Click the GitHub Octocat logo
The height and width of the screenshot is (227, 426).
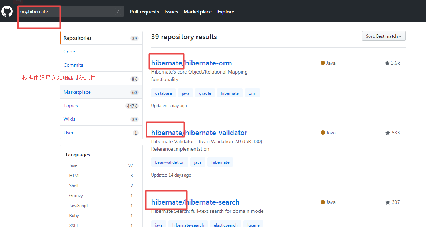tap(7, 12)
